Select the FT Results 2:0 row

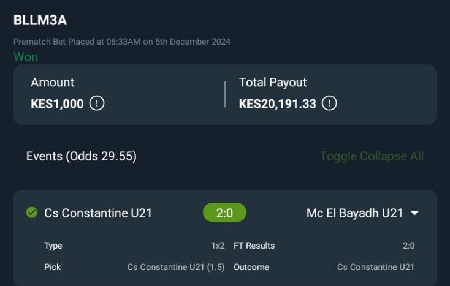coord(324,246)
